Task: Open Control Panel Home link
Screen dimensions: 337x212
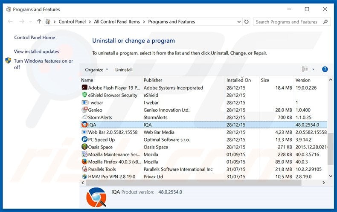Action: pos(35,38)
